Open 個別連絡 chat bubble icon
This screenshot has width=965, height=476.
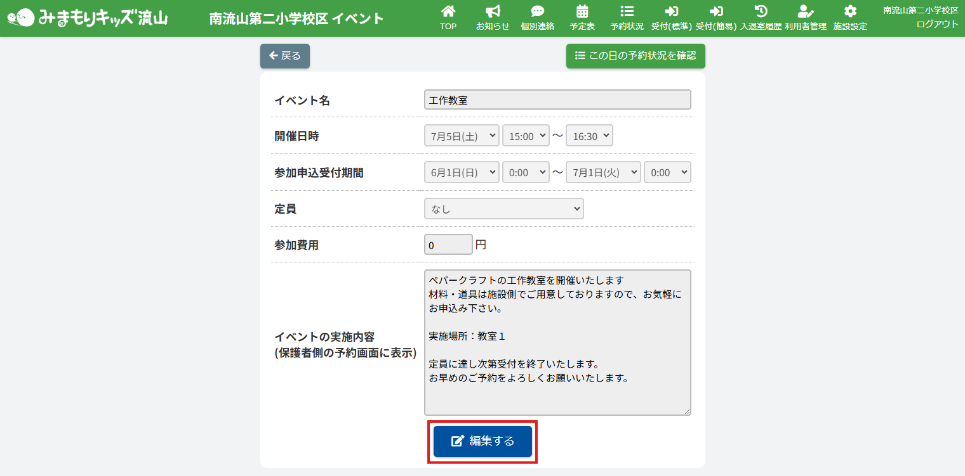(537, 11)
